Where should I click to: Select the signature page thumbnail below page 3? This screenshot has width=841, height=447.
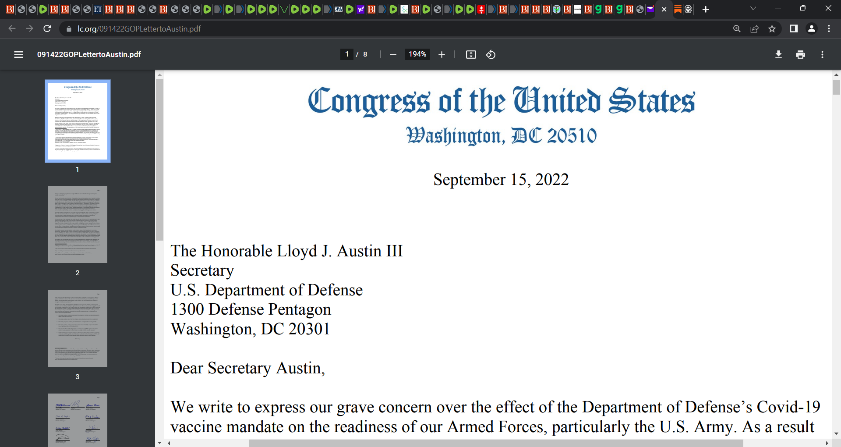pyautogui.click(x=78, y=420)
